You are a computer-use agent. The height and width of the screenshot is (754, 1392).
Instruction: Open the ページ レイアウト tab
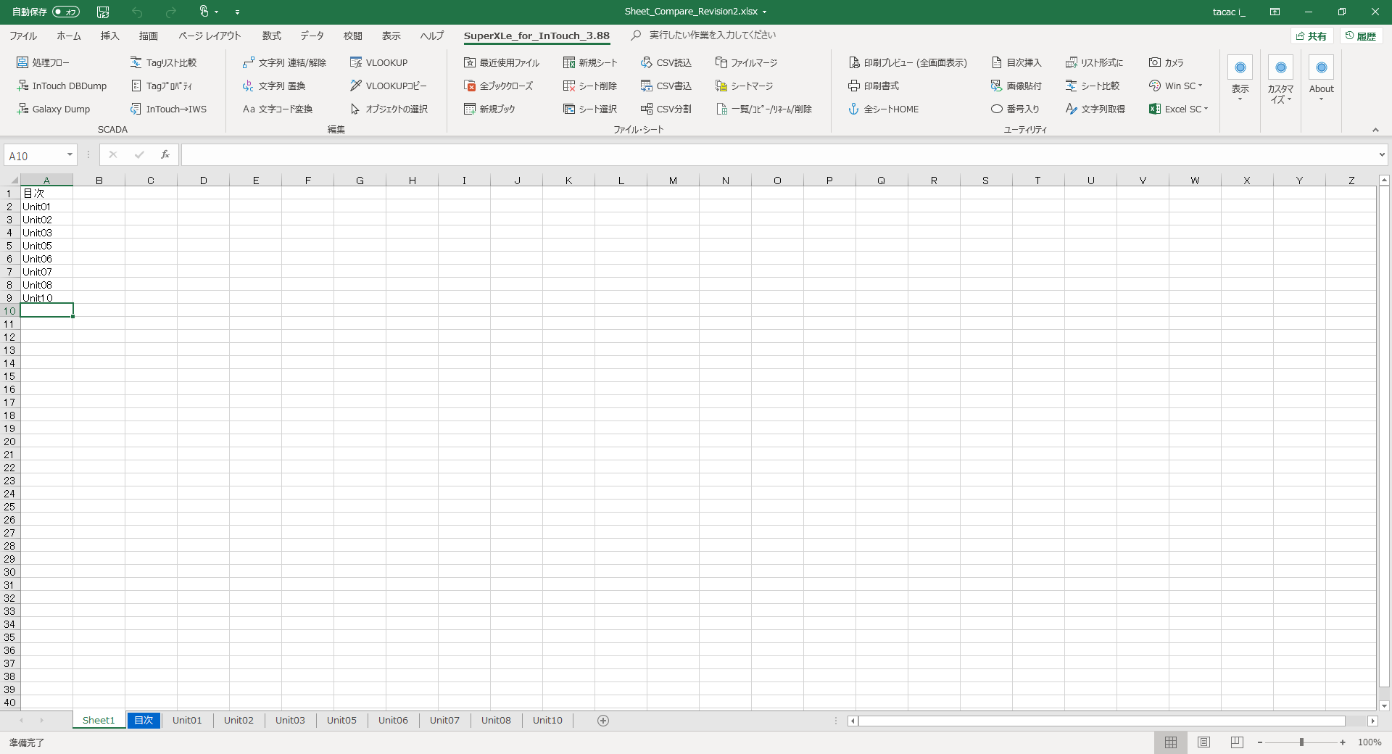click(x=210, y=36)
